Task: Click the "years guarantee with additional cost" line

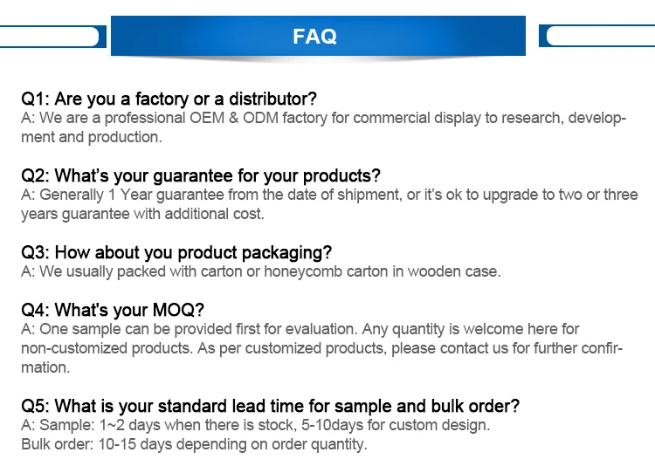Action: [x=141, y=214]
